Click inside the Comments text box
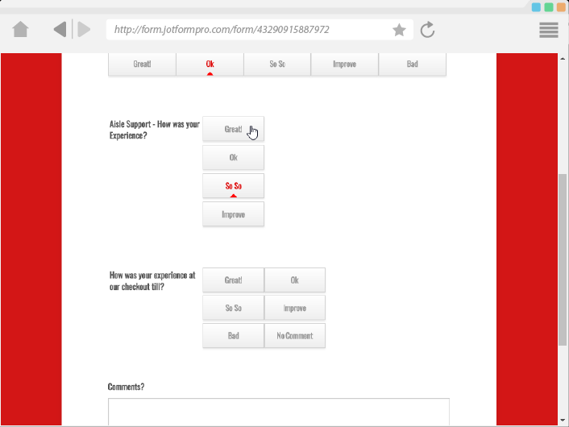 (x=278, y=411)
